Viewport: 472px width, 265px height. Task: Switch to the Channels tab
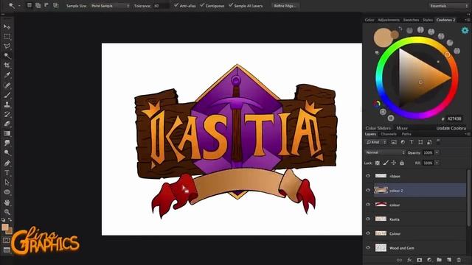[389, 134]
